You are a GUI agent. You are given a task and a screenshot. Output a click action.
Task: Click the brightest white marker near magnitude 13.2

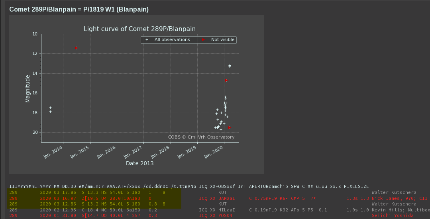tap(230, 66)
